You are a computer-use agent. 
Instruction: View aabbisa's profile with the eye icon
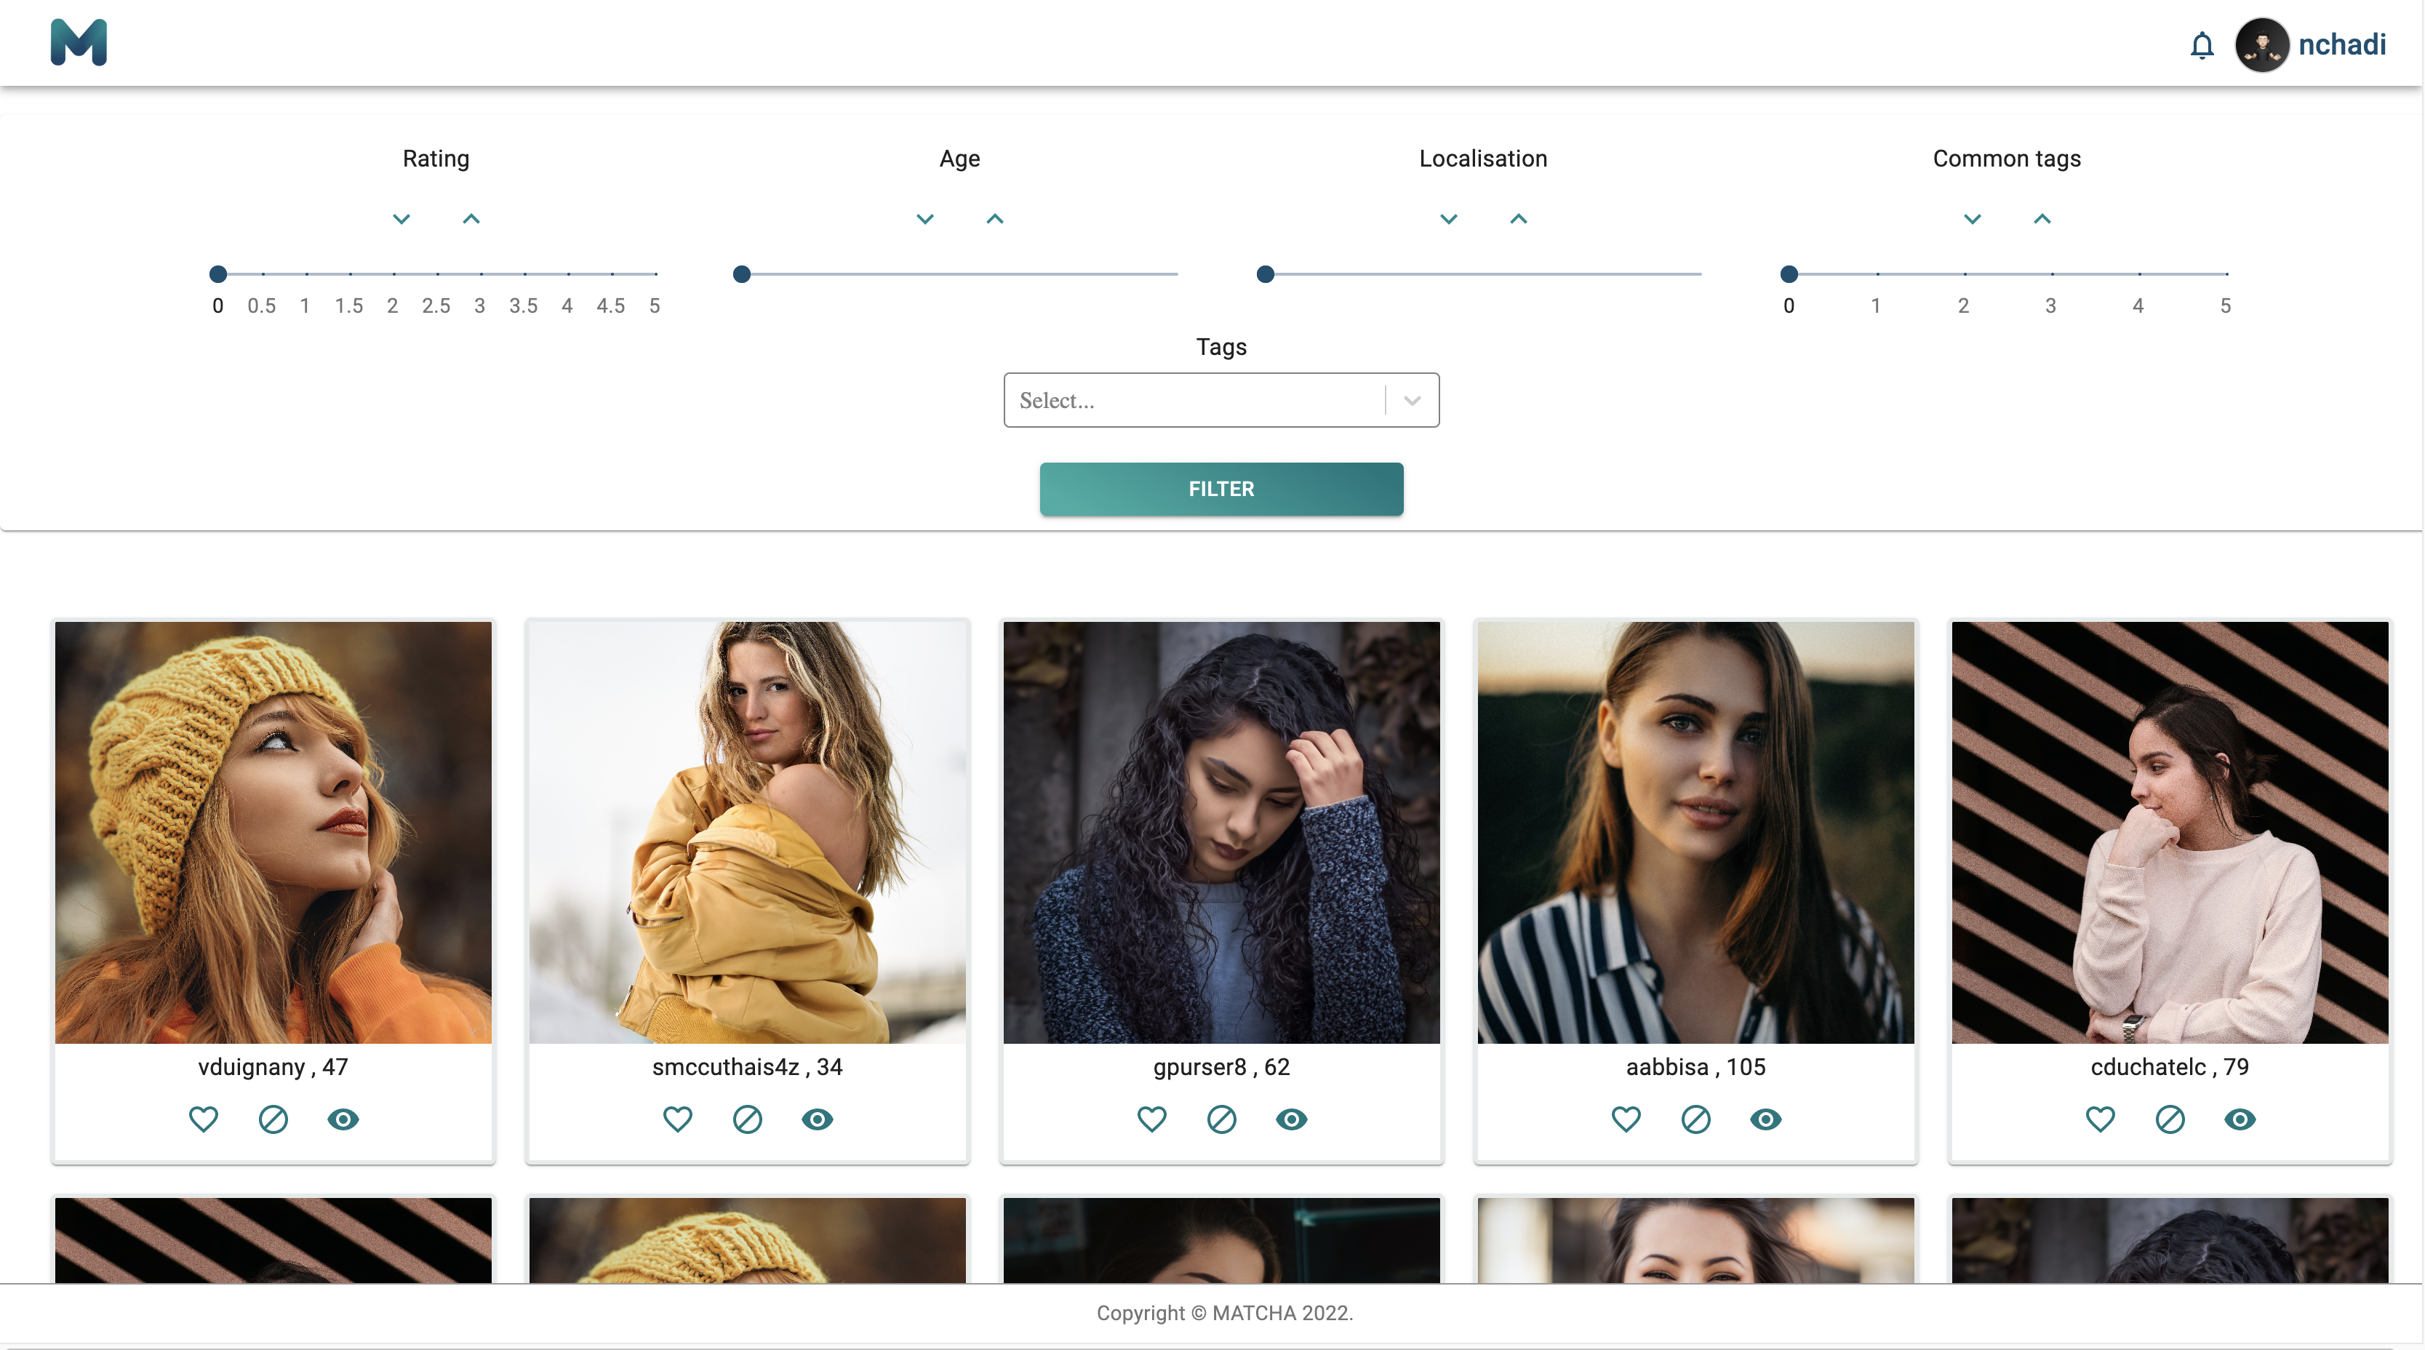(1766, 1119)
